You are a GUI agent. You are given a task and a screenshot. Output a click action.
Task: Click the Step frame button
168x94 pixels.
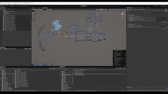tap(86, 6)
